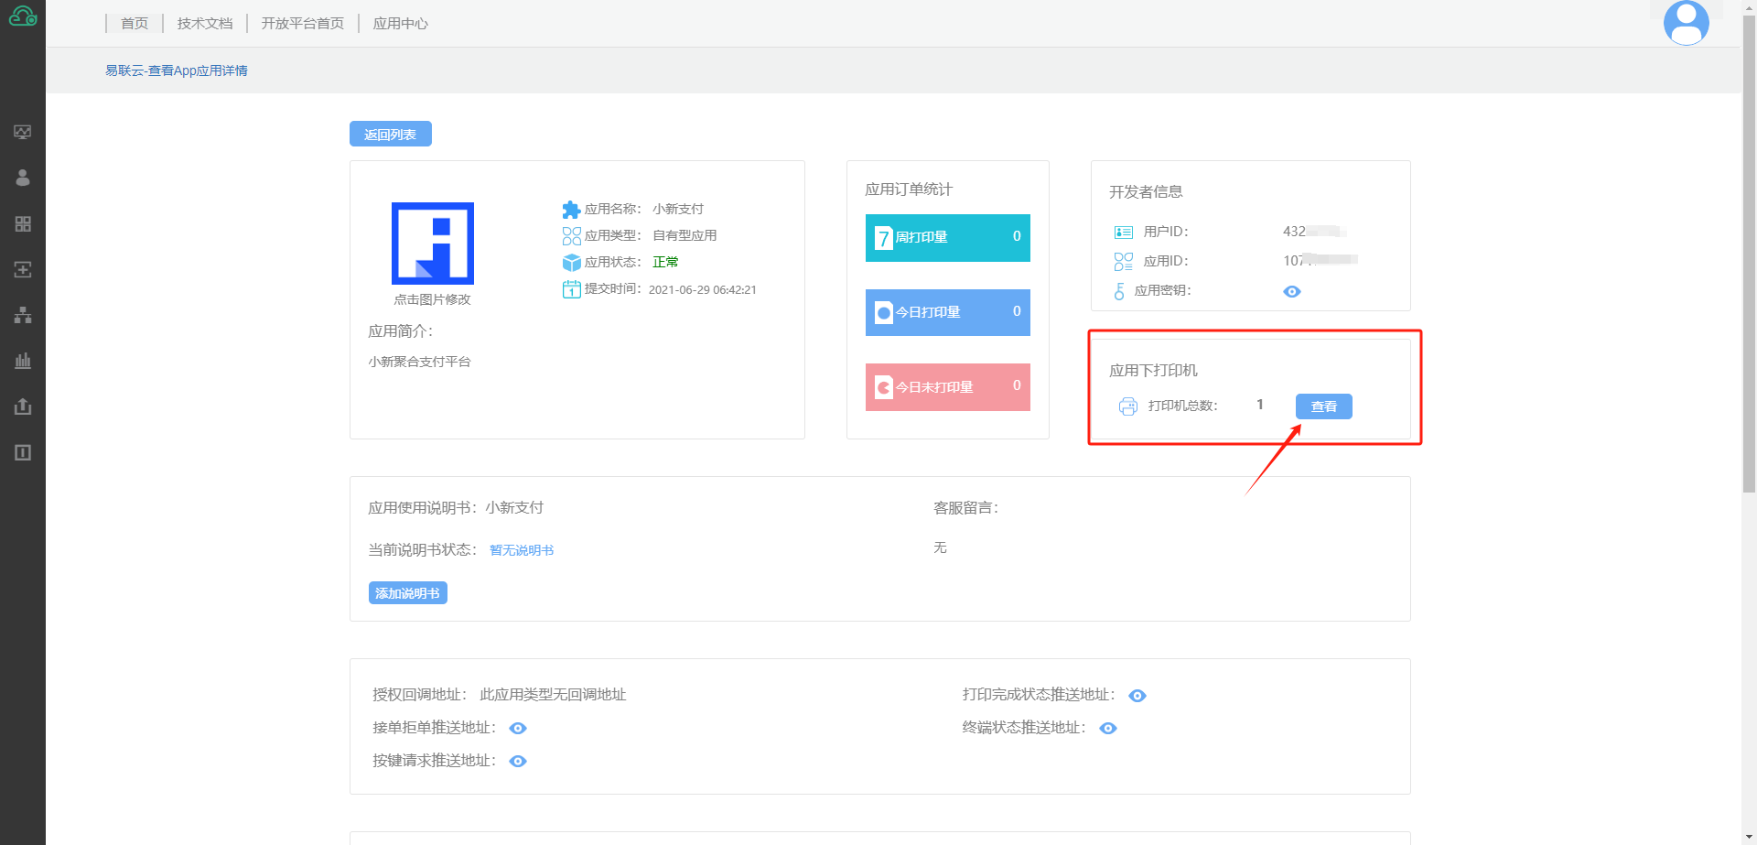This screenshot has width=1757, height=845.
Task: Click the app logo image to modify
Action: tap(433, 244)
